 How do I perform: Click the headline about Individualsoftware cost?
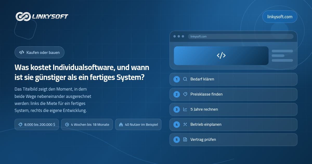click(x=82, y=73)
